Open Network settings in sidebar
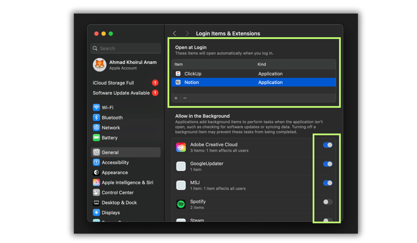This screenshot has width=417, height=243. tap(111, 128)
